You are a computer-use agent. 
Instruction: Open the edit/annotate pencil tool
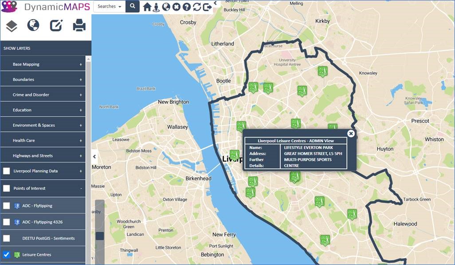pos(56,25)
